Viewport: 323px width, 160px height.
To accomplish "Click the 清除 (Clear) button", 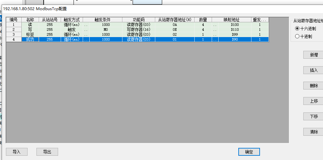I will point(314,132).
